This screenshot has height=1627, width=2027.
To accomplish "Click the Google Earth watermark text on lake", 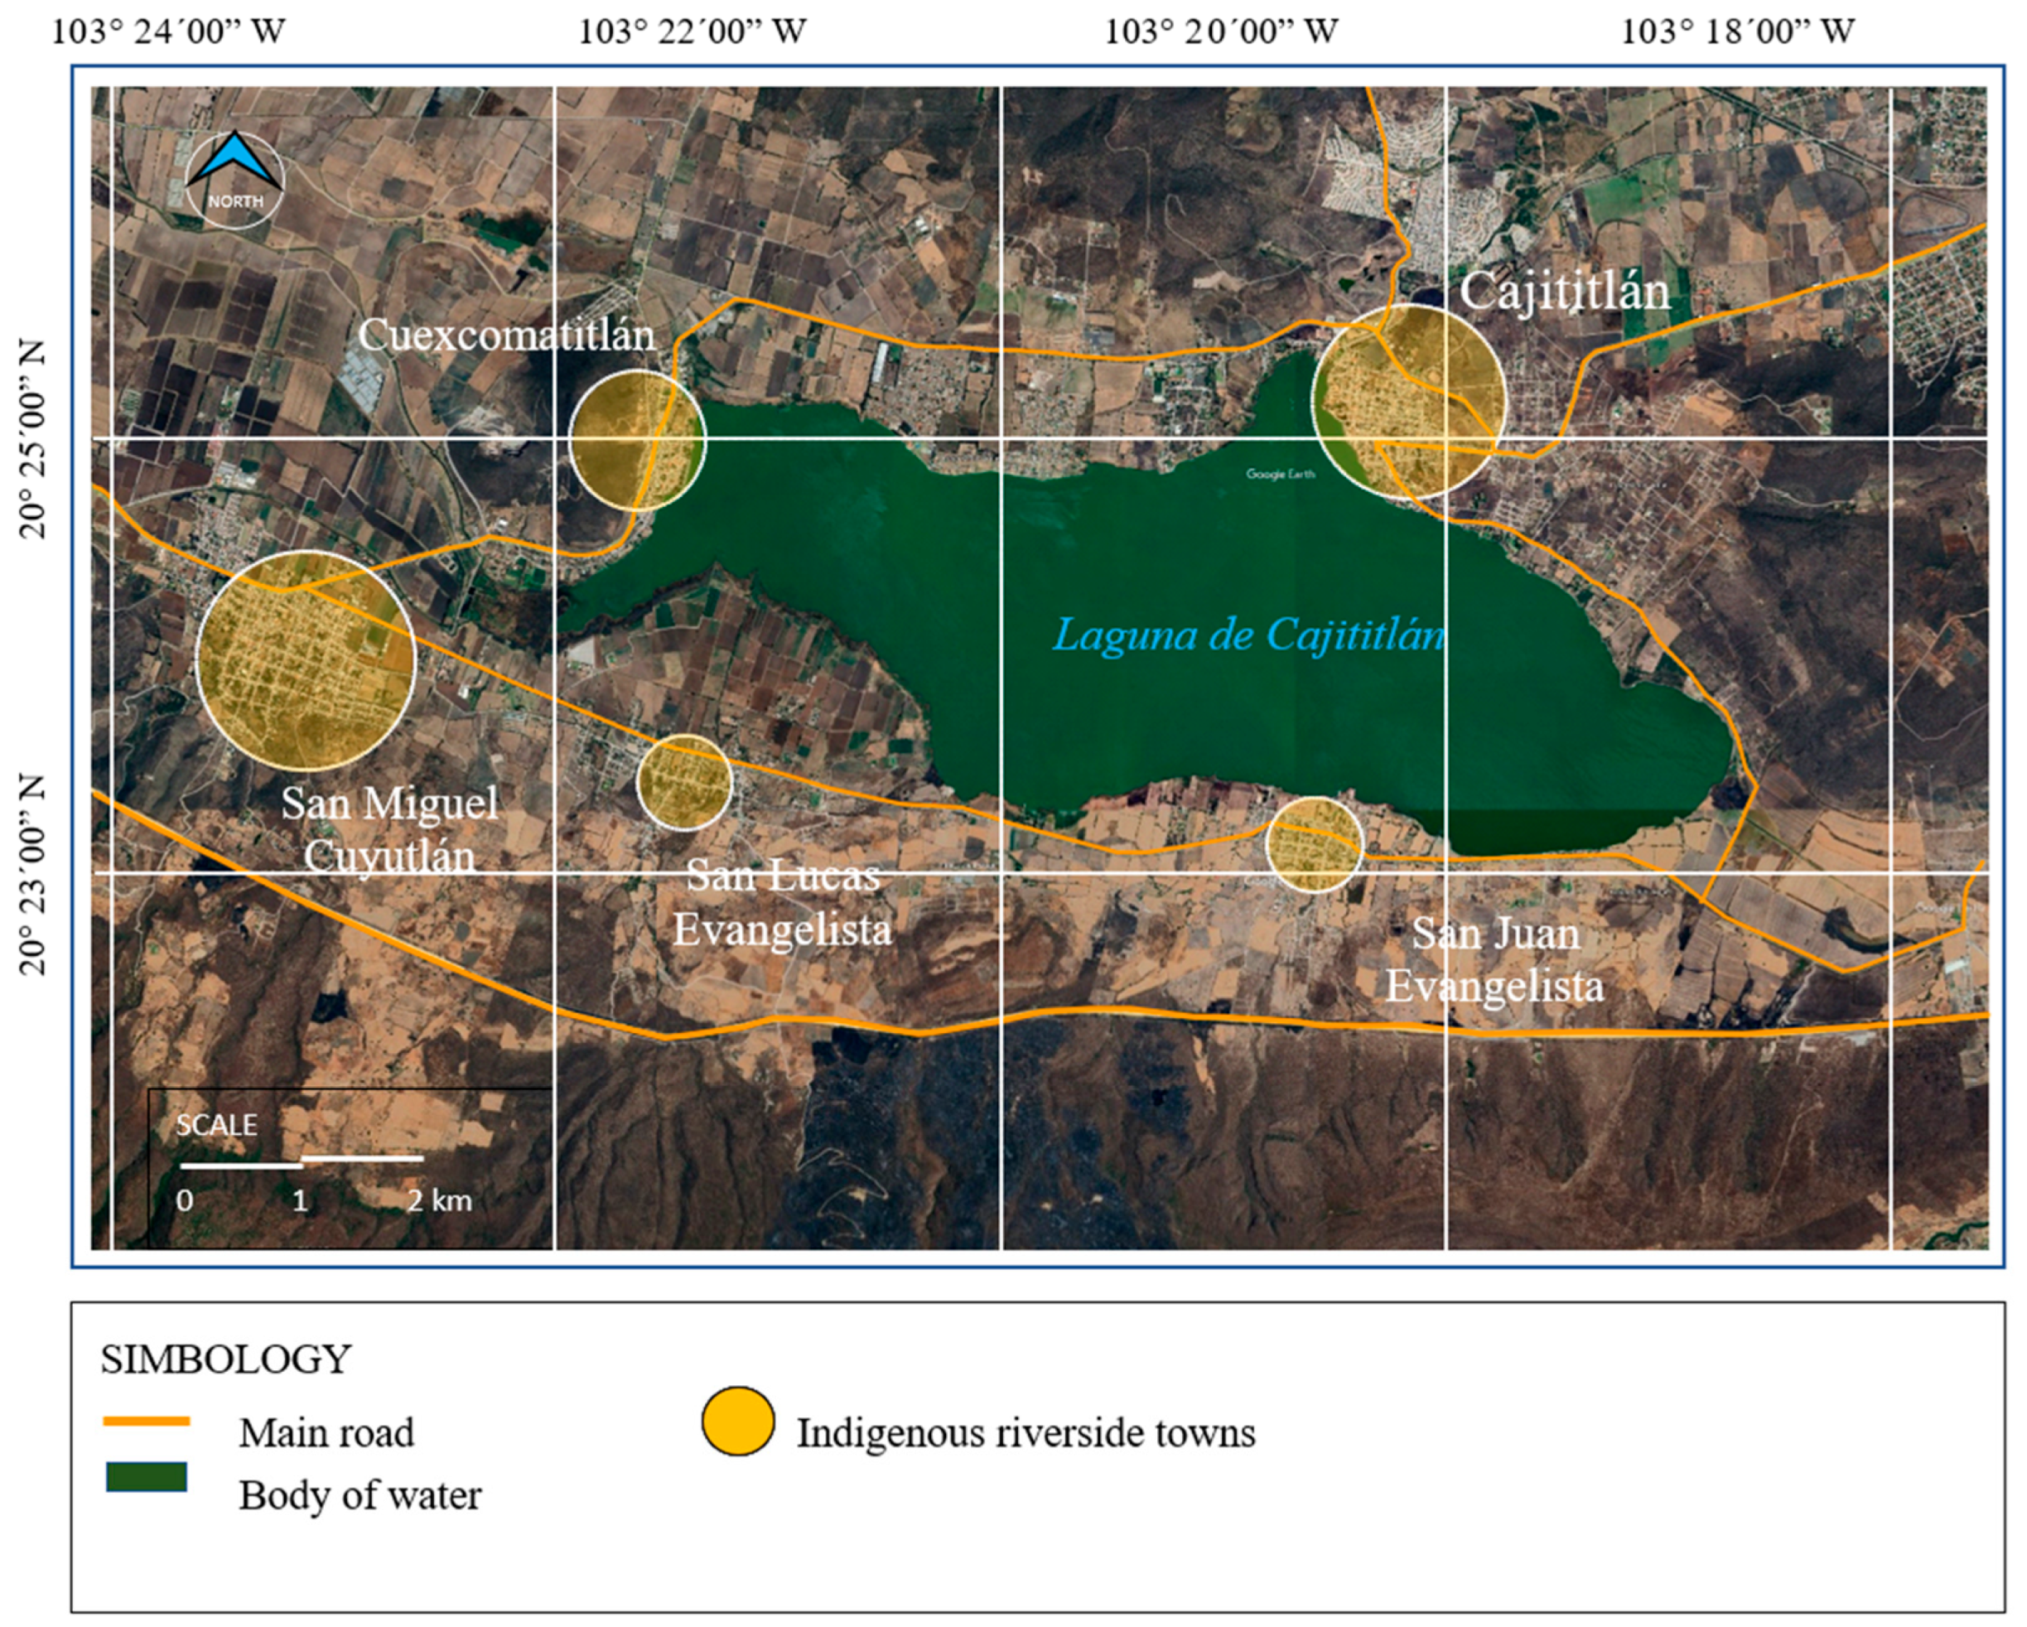I will tap(1281, 474).
